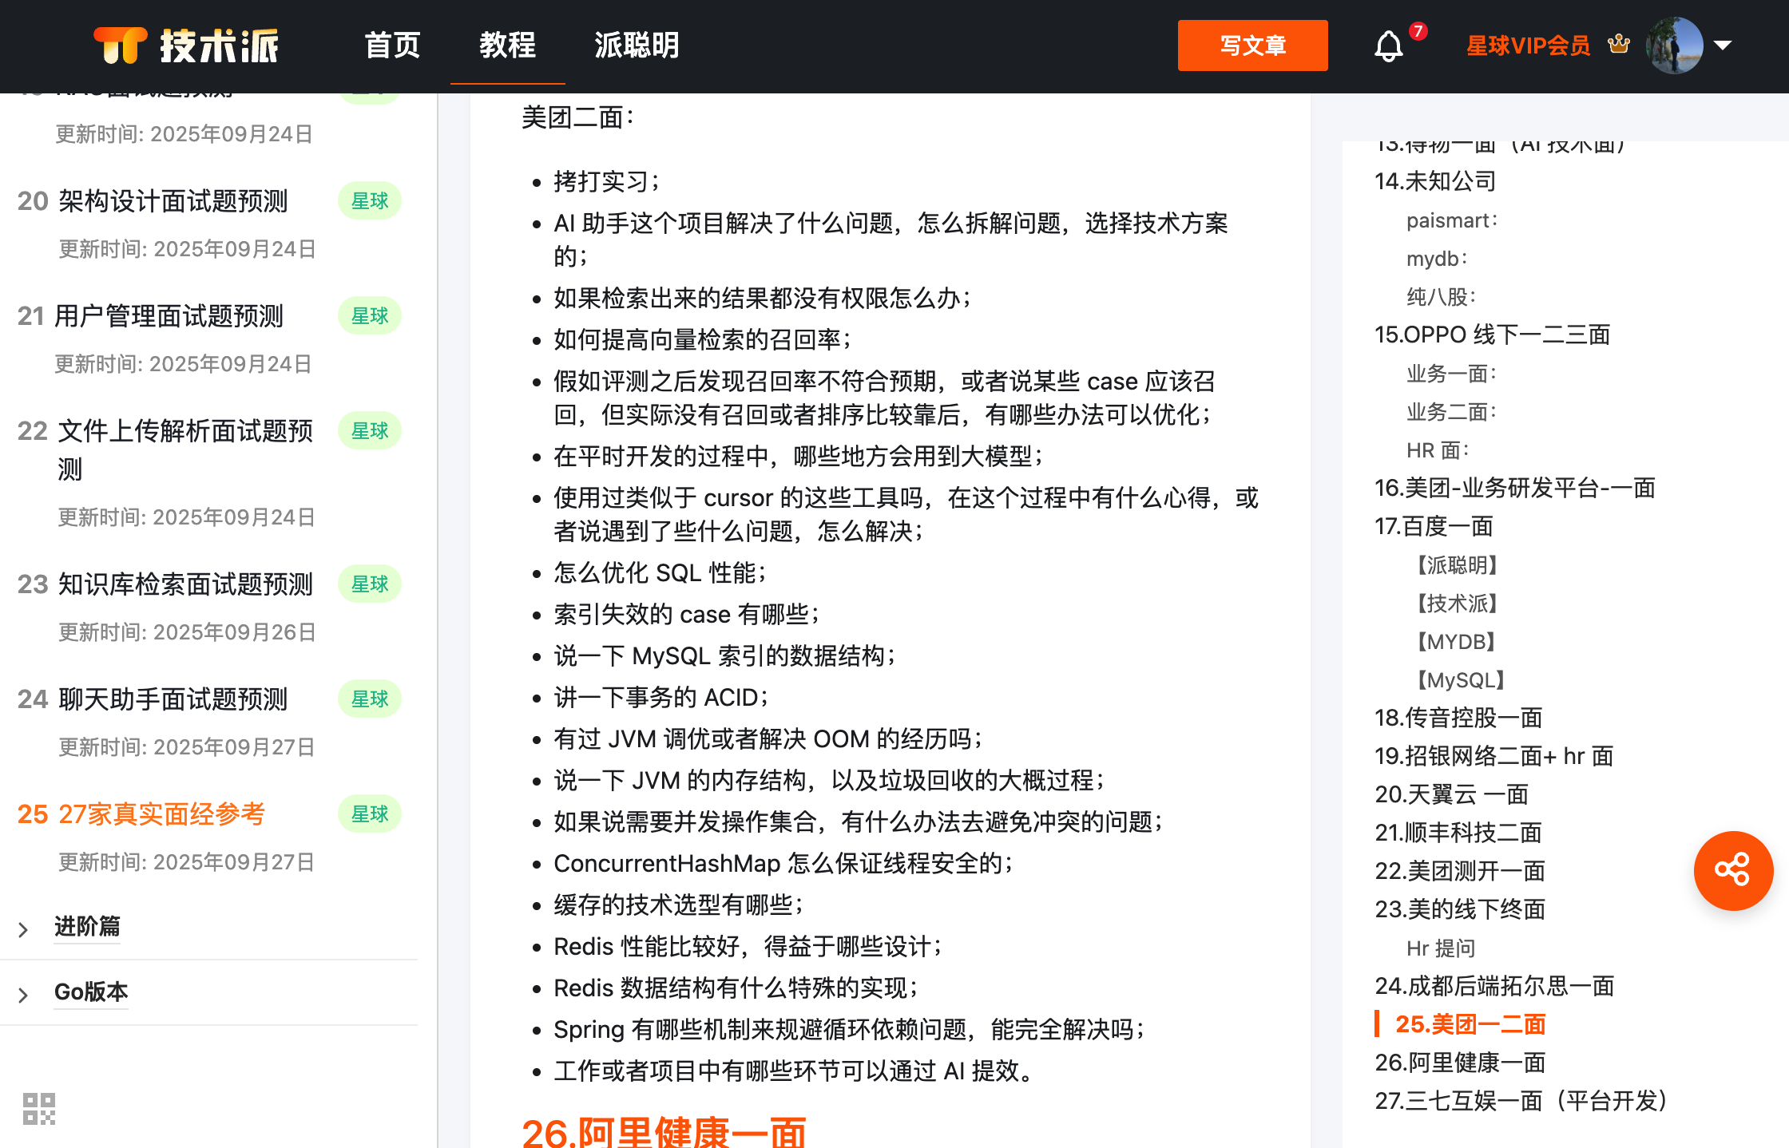
Task: Open the 星球VIP会员 link
Action: (1528, 46)
